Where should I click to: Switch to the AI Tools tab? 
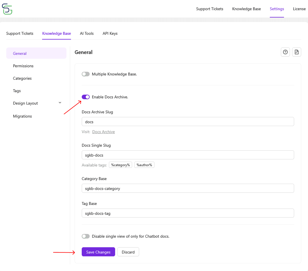(87, 33)
